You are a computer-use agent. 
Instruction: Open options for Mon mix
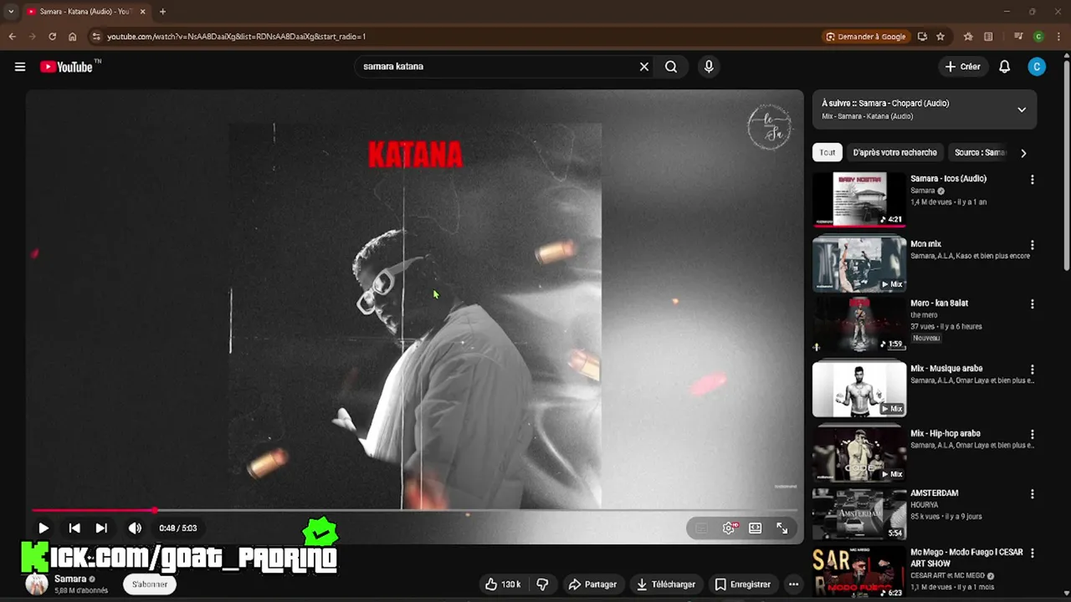1033,245
